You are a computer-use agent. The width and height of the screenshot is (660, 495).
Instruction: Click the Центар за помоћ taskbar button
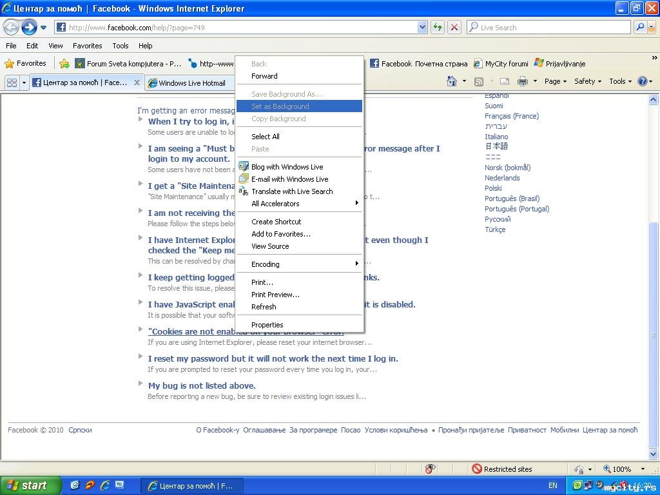tap(191, 486)
